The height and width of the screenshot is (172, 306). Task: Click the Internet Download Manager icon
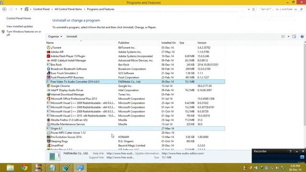pos(48,95)
